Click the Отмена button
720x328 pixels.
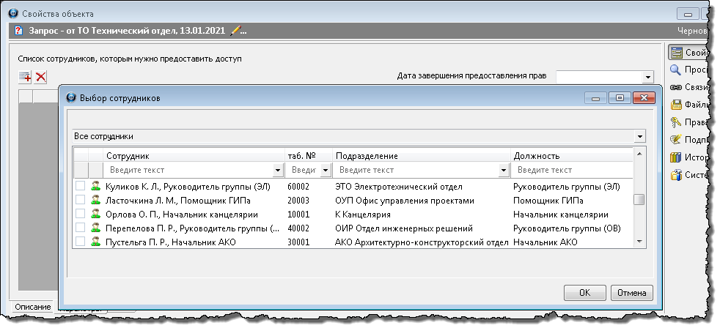[631, 293]
